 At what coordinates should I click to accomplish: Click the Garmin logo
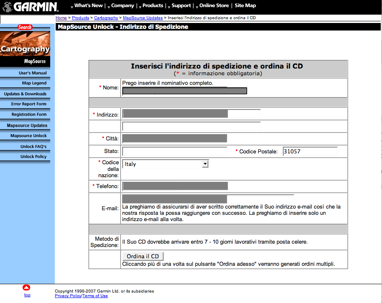coord(31,7)
